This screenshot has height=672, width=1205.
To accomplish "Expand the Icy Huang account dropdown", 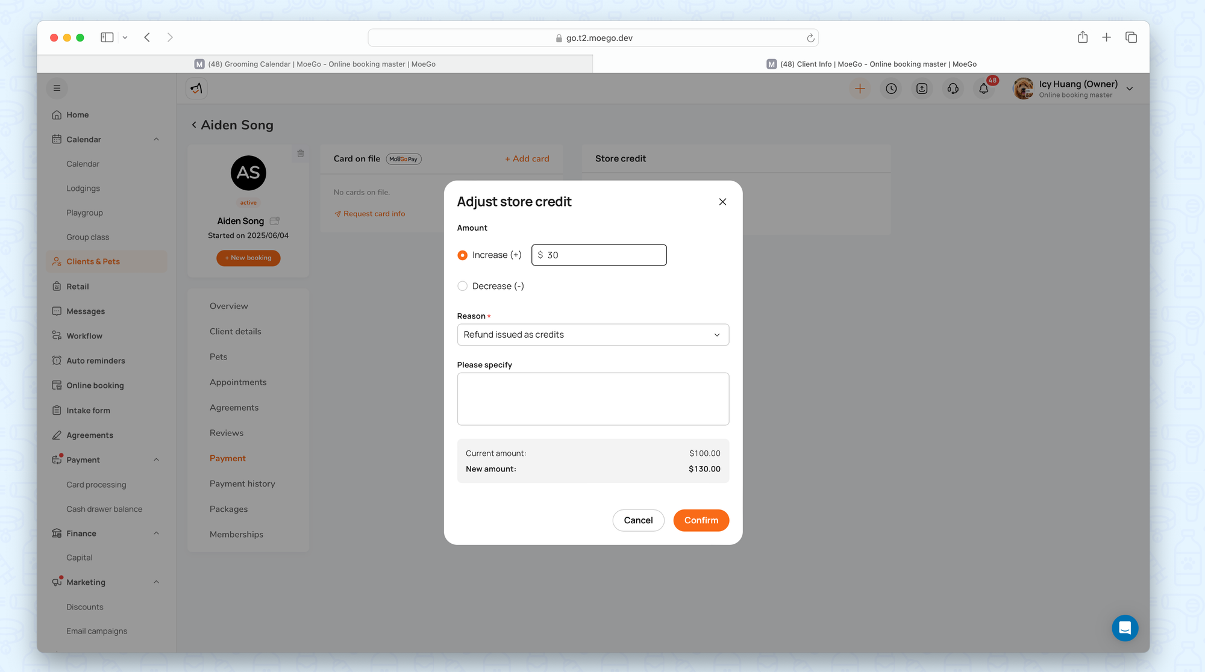I will (1130, 89).
